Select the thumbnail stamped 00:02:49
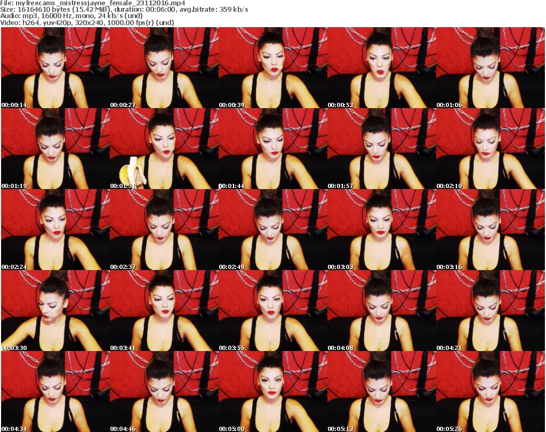The image size is (546, 432). tap(272, 230)
